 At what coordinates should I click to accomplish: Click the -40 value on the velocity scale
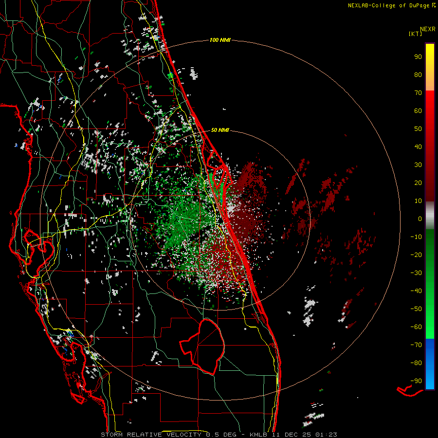[x=416, y=291]
